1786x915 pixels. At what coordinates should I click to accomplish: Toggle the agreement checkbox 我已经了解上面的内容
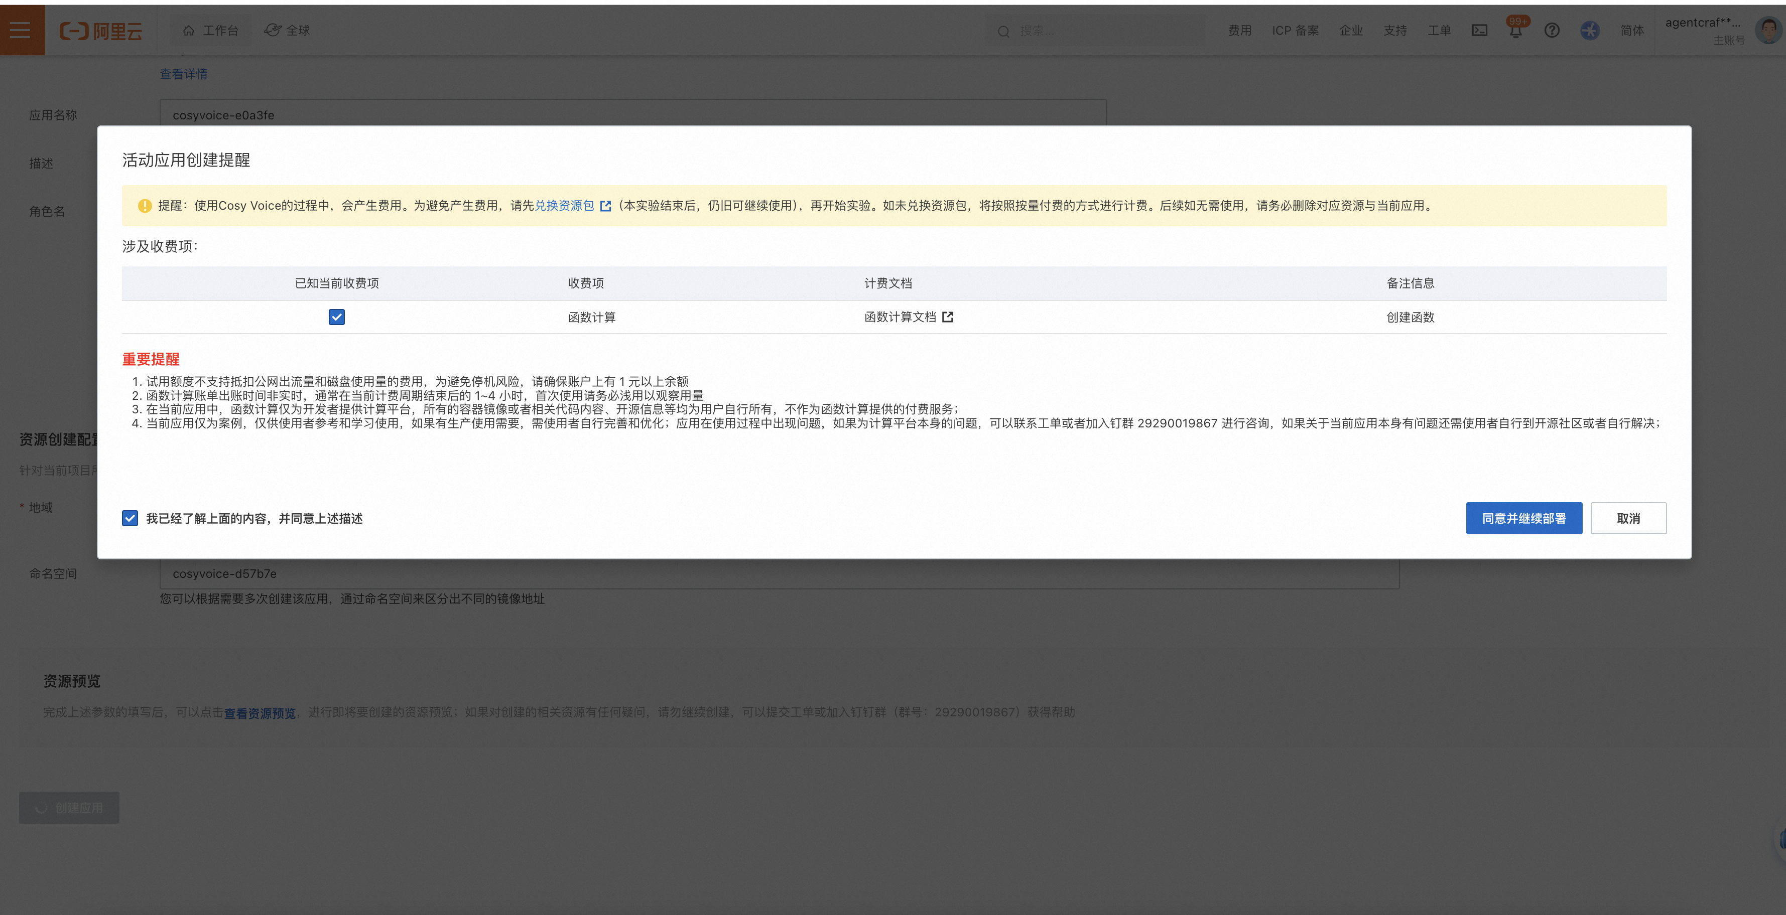[130, 517]
